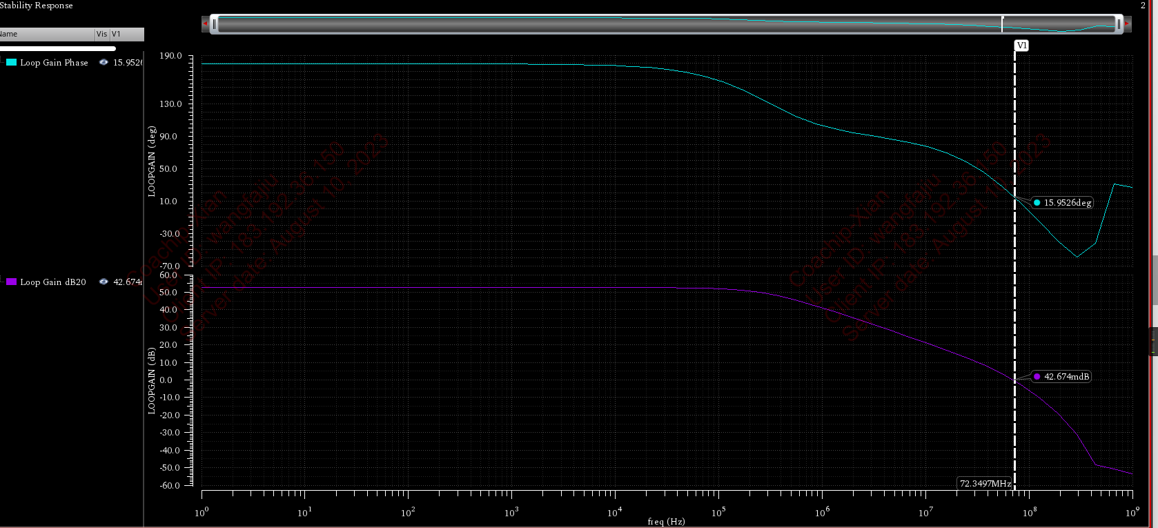
Task: Click the purple Loop Gain dB20 color swatch
Action: point(11,282)
